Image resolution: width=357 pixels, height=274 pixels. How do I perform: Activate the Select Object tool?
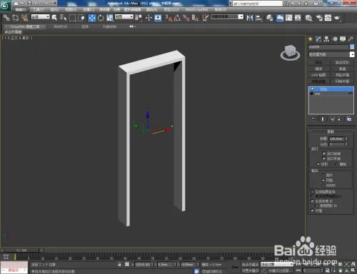tap(54, 18)
